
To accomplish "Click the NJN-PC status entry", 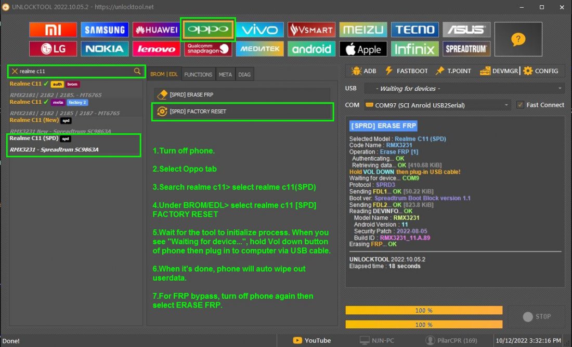I will (377, 340).
